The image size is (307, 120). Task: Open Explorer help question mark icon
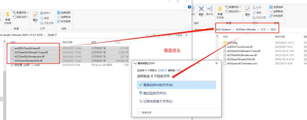[x=189, y=7]
